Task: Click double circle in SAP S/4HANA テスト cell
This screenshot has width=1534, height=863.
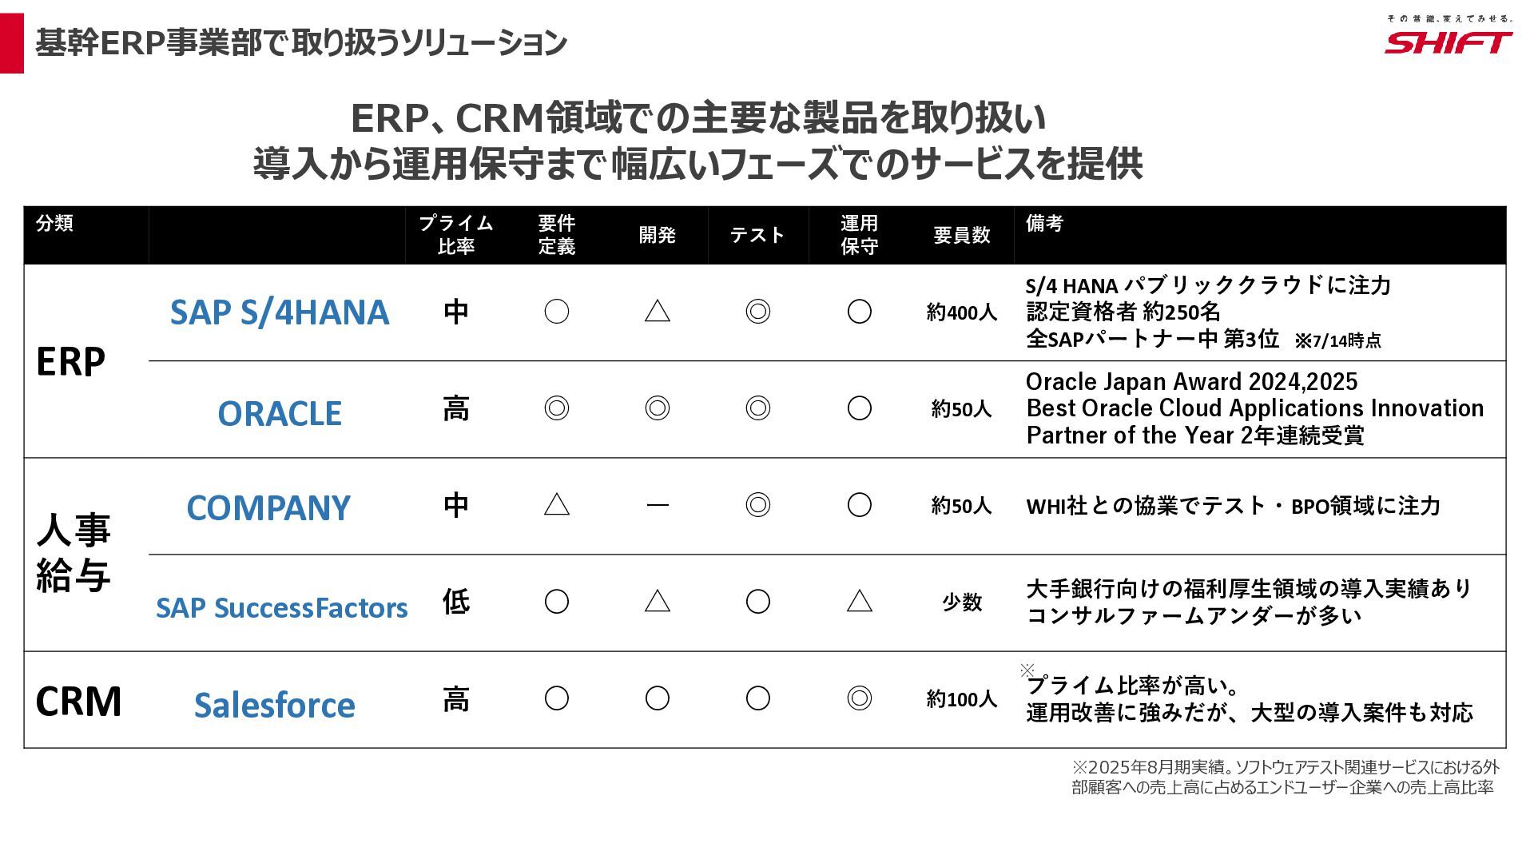Action: 757,311
